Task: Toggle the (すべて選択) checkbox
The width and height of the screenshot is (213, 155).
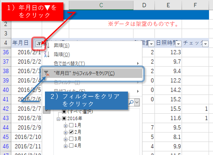Action: pos(64,112)
